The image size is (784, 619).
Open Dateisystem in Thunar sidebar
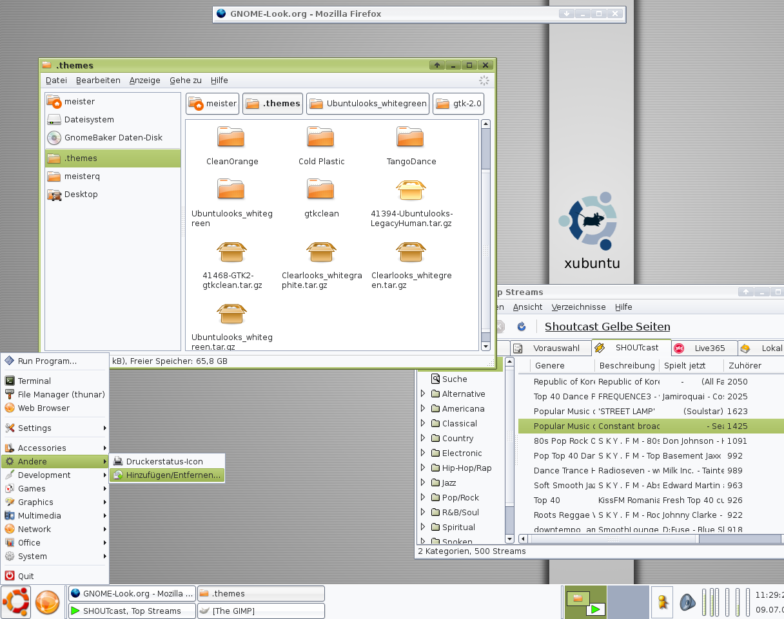pos(113,120)
